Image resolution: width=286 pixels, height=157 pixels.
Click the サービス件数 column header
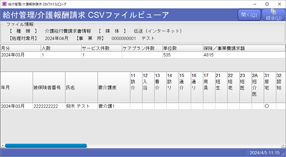[102, 48]
